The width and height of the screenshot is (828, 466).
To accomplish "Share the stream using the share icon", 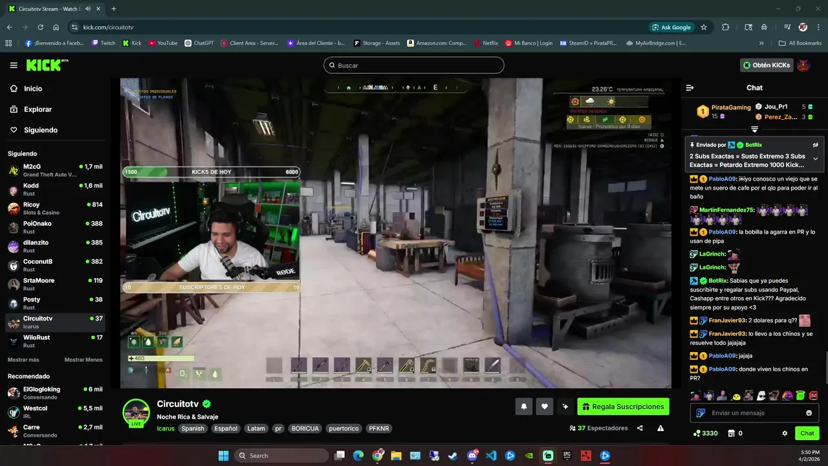I will [640, 428].
